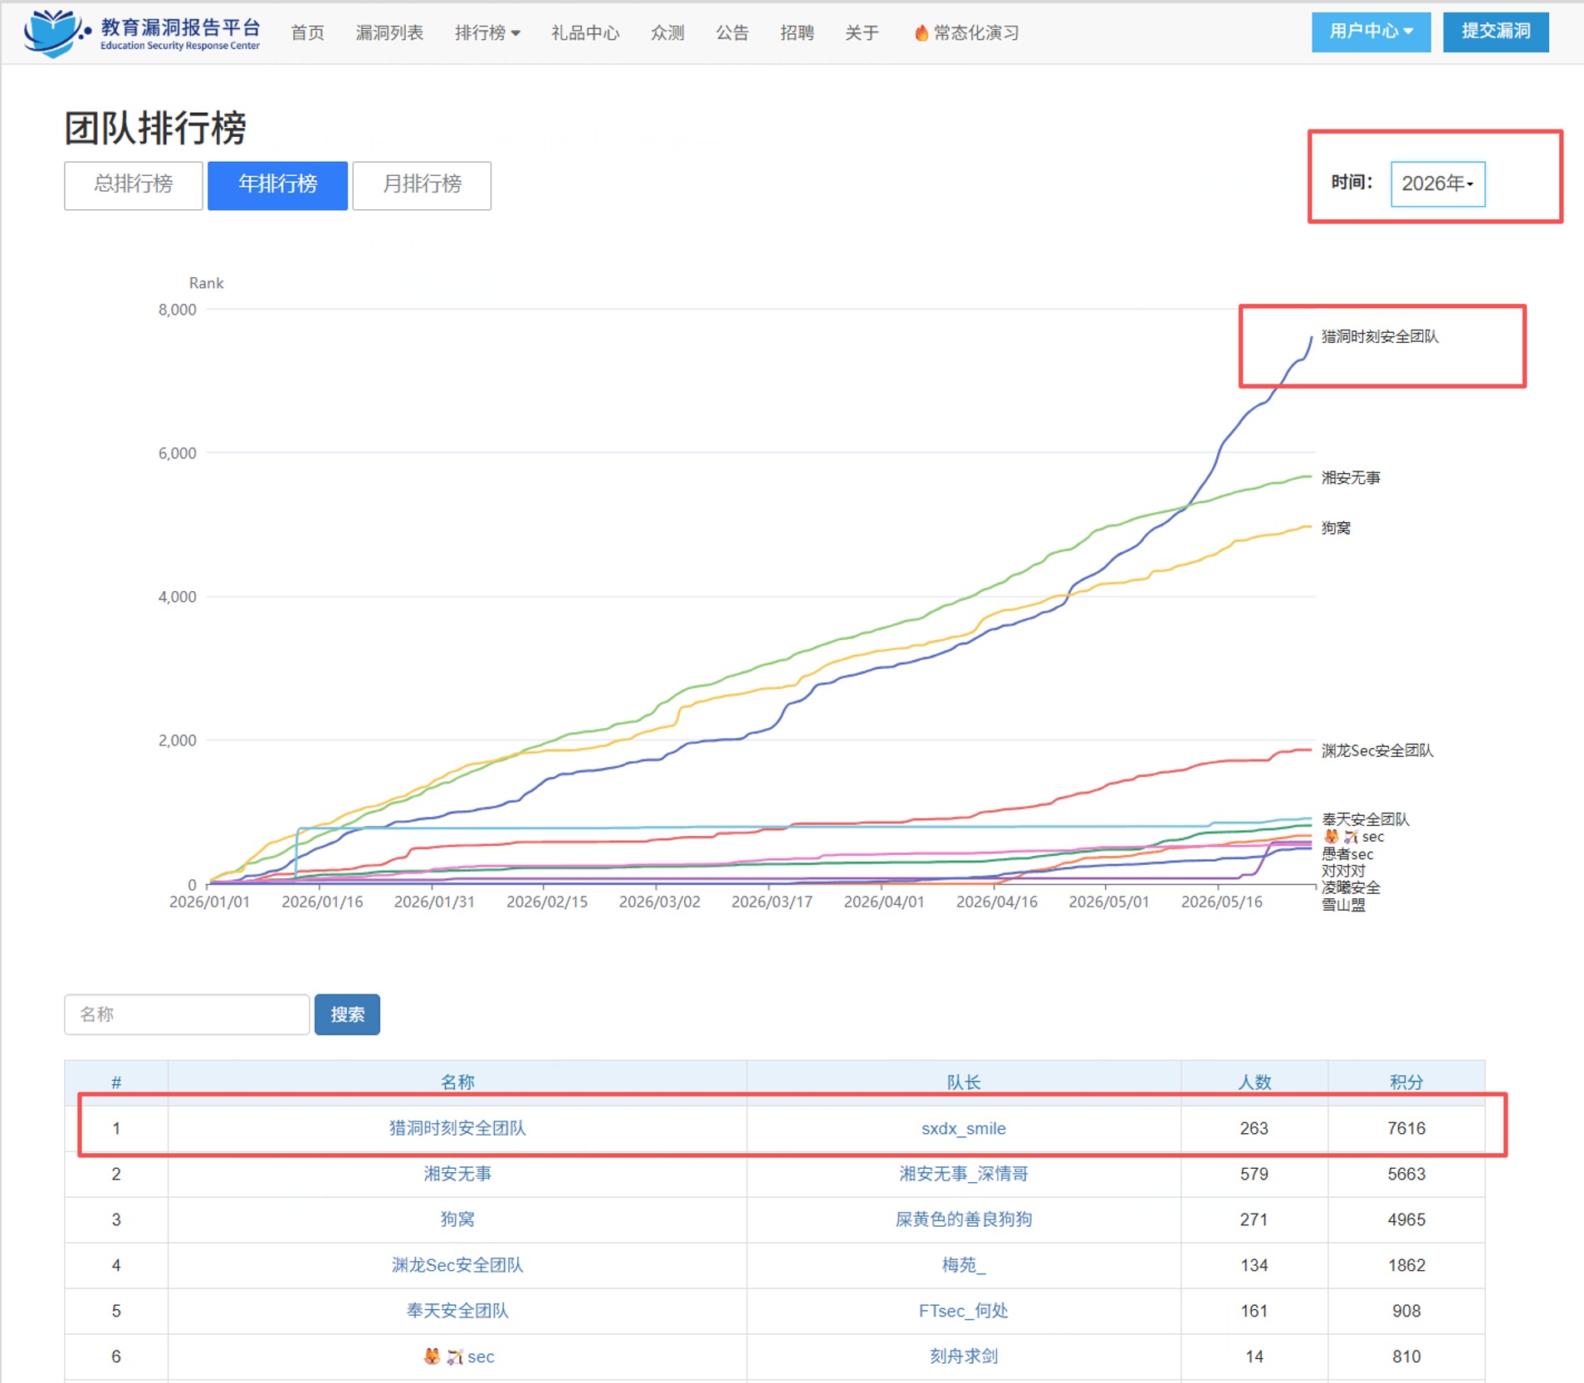1584x1383 pixels.
Task: Open captain link 屎黄色的善良狗狗
Action: 963,1219
